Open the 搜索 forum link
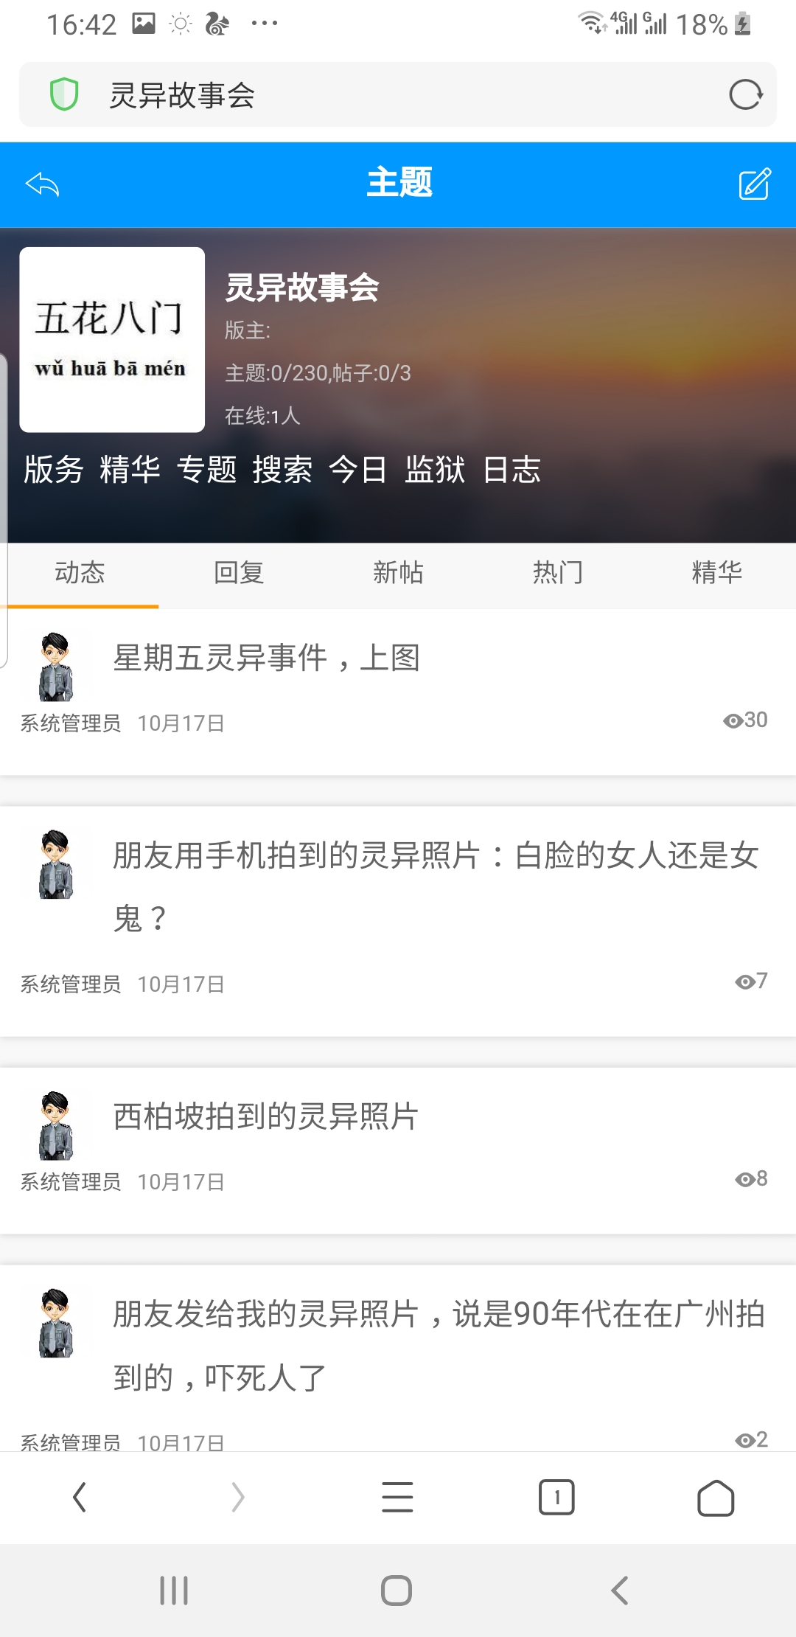796x1637 pixels. coord(282,470)
